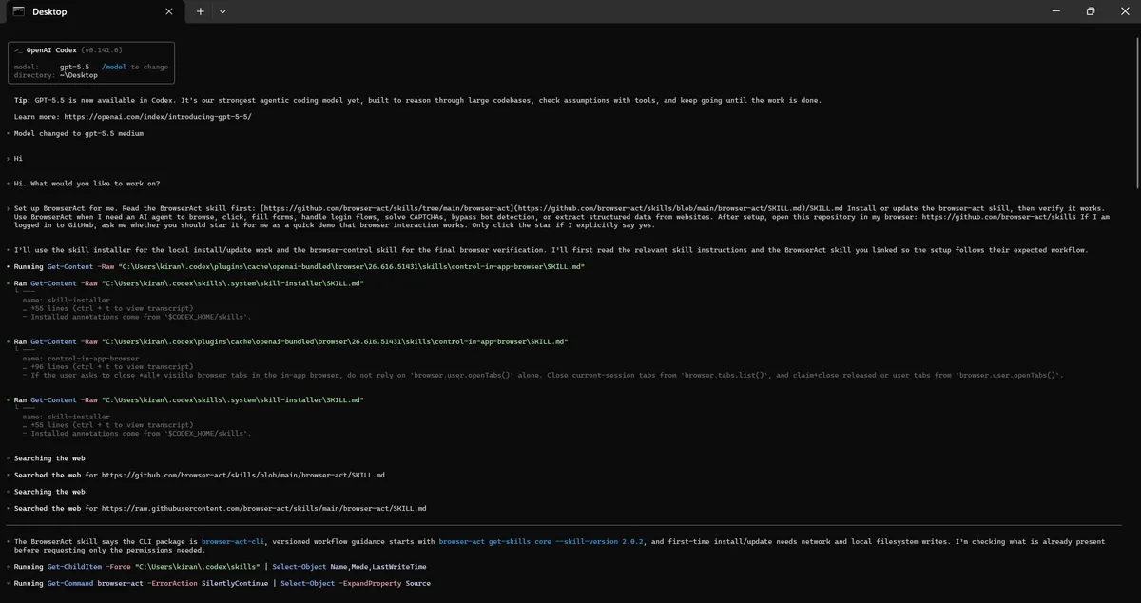Open the introducing-gpt-5-5 learn more link
Screen dimensions: 1141x603
tap(158, 117)
